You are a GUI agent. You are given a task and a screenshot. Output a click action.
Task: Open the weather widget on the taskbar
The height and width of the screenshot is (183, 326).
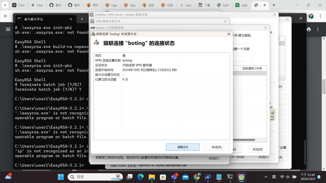point(8,177)
